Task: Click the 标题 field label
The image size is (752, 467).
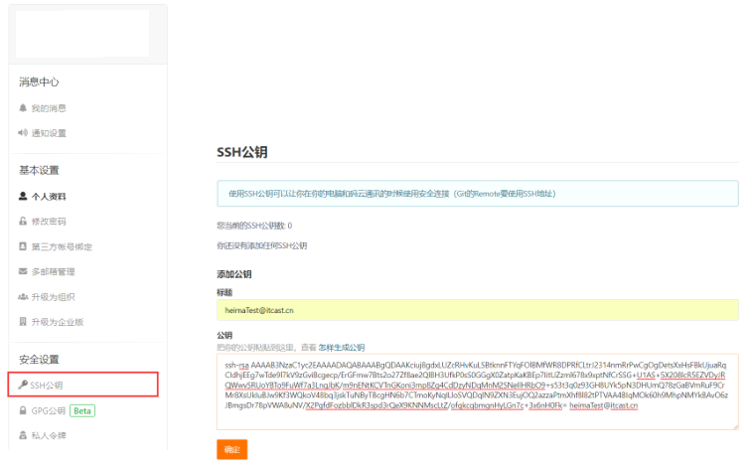Action: click(225, 292)
